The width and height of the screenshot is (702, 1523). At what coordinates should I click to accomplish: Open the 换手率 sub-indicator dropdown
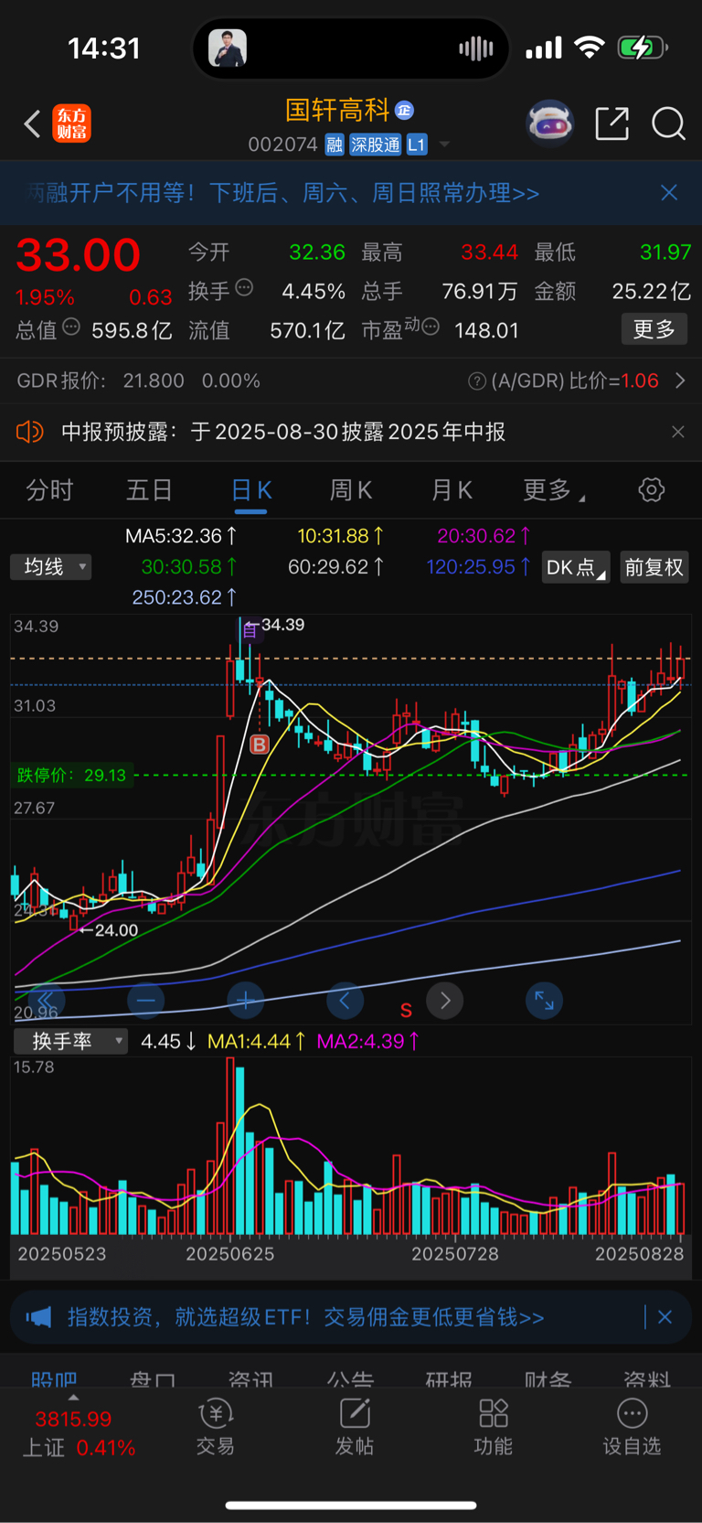[x=70, y=1041]
